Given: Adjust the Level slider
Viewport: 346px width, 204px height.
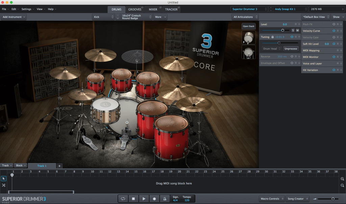Looking at the screenshot, I should [283, 30].
